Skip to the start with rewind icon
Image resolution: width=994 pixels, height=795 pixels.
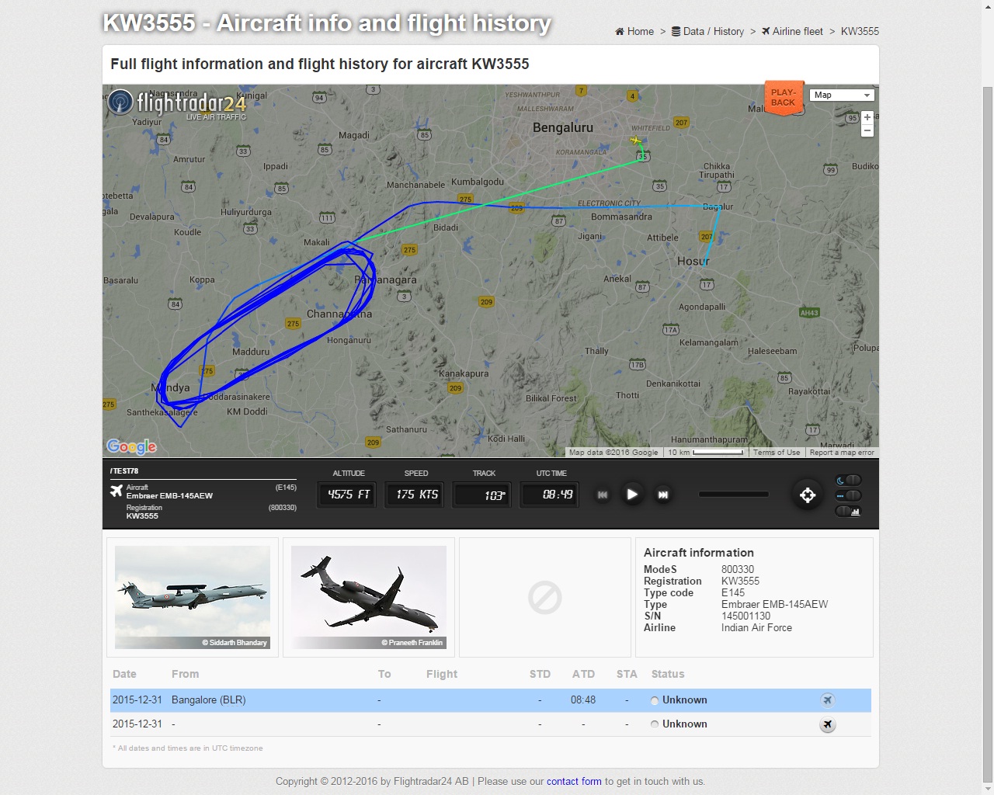click(603, 495)
